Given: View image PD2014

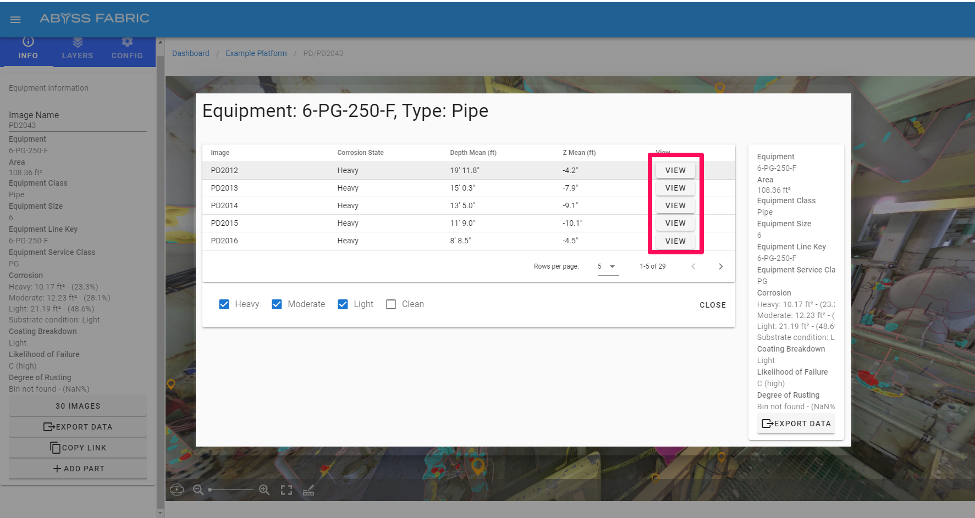Looking at the screenshot, I should click(x=675, y=205).
